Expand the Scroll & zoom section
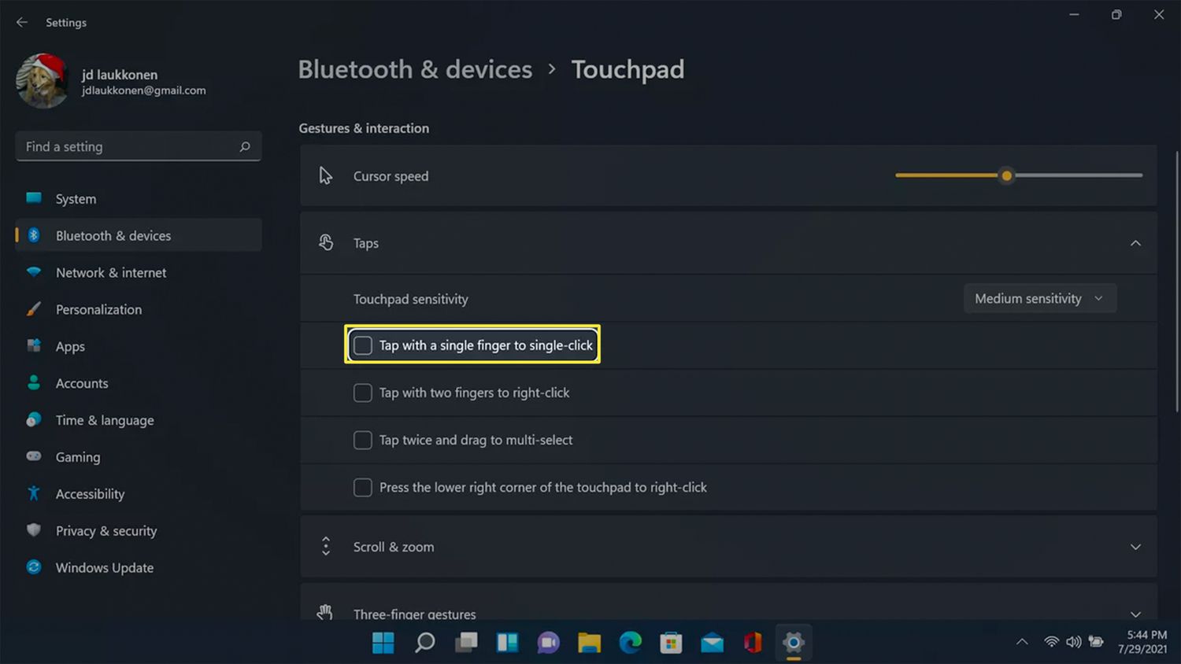The image size is (1181, 664). click(1135, 547)
